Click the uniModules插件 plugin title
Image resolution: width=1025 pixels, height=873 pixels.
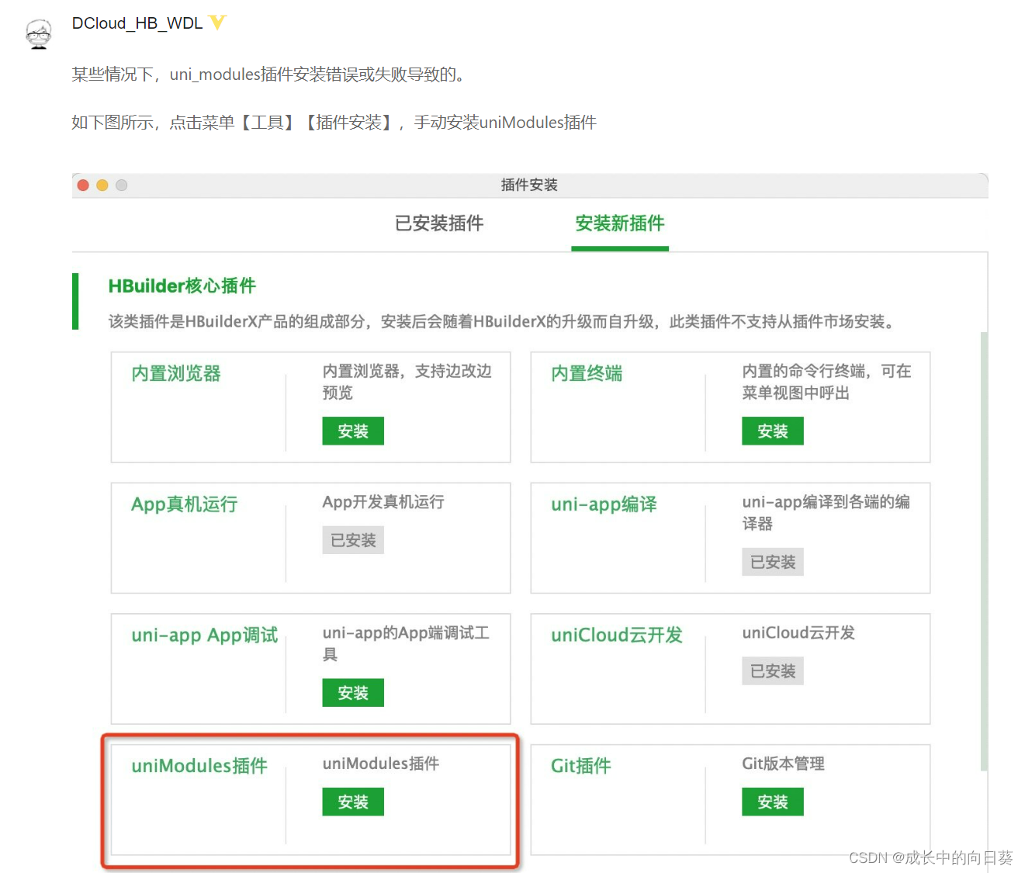pos(199,766)
